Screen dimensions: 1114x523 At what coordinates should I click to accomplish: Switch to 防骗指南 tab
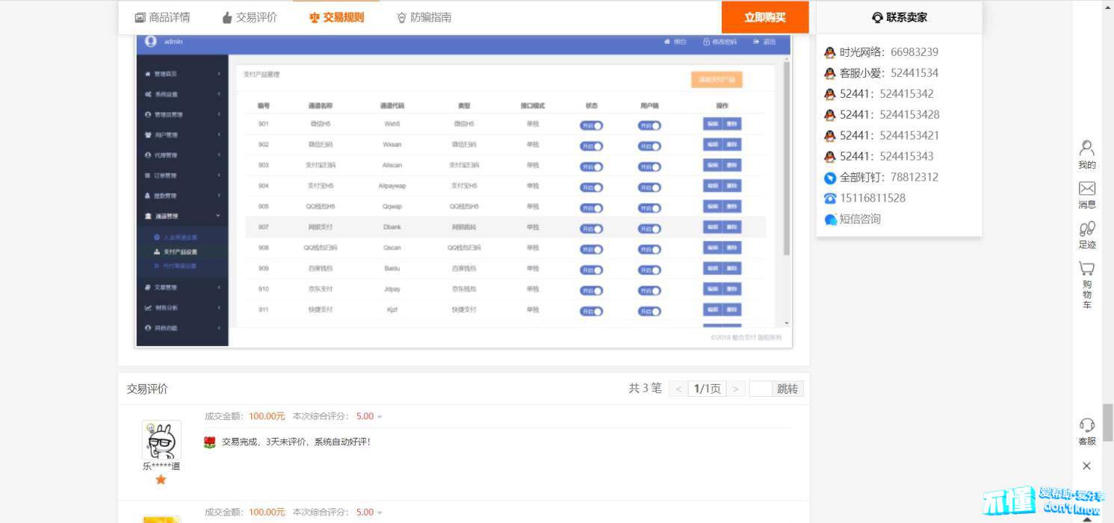(x=424, y=17)
